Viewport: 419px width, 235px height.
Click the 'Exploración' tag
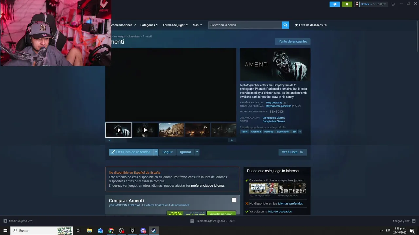click(x=283, y=132)
